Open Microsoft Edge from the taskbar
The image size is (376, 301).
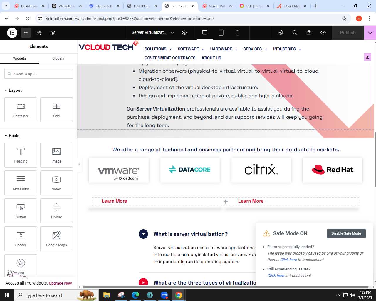click(x=135, y=295)
